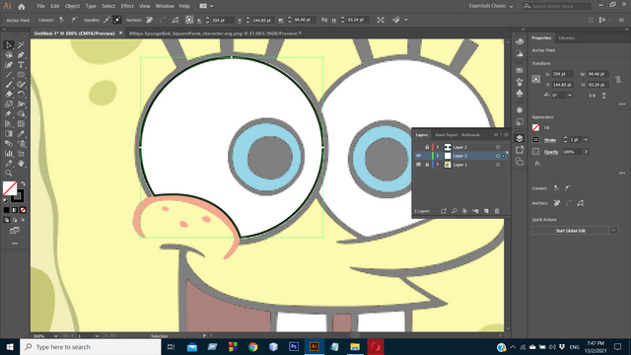Select the Rotate tool

tap(21, 95)
